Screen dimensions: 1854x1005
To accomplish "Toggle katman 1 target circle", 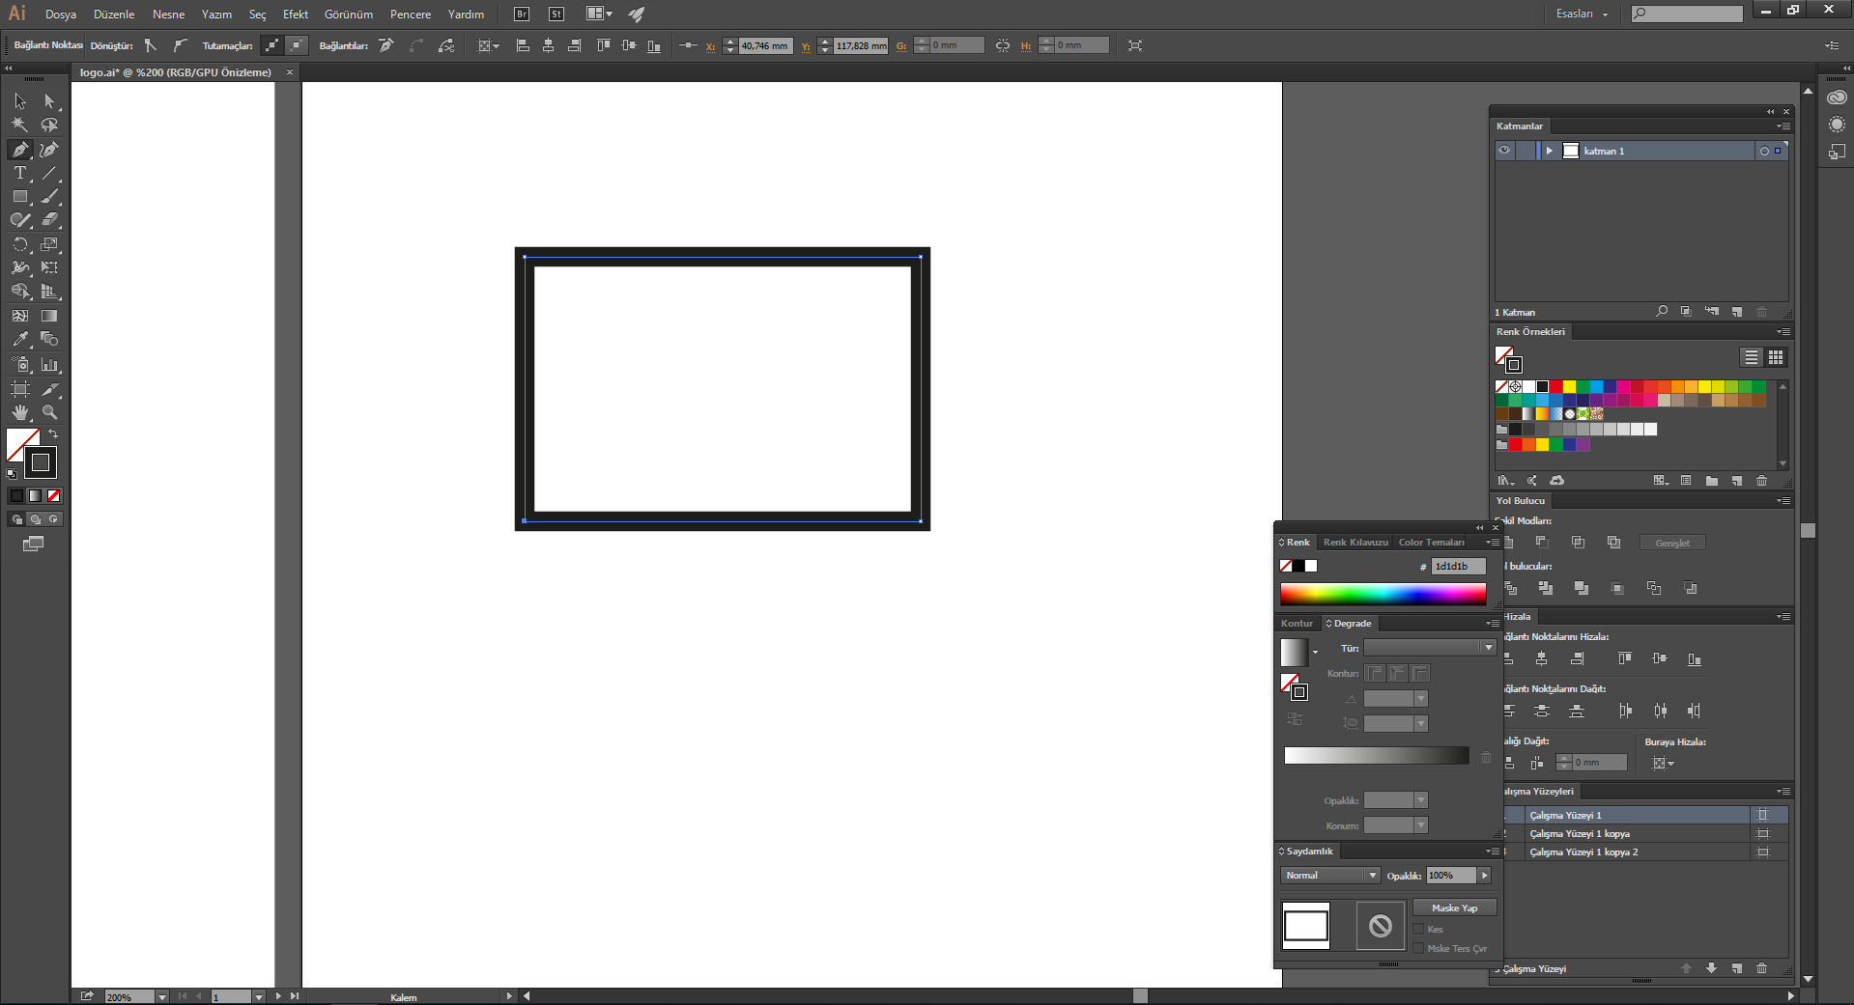I will click(1764, 151).
